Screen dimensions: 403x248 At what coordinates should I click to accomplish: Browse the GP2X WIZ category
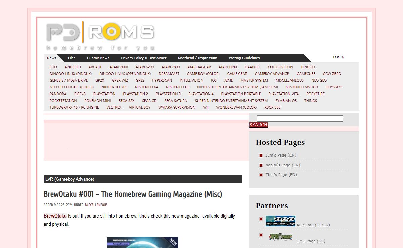pyautogui.click(x=120, y=80)
